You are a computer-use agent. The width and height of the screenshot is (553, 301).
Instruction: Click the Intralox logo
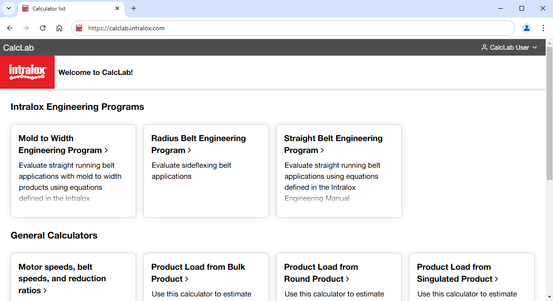[27, 72]
